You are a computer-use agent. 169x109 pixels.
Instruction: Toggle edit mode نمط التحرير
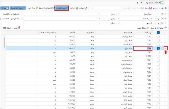click(62, 8)
